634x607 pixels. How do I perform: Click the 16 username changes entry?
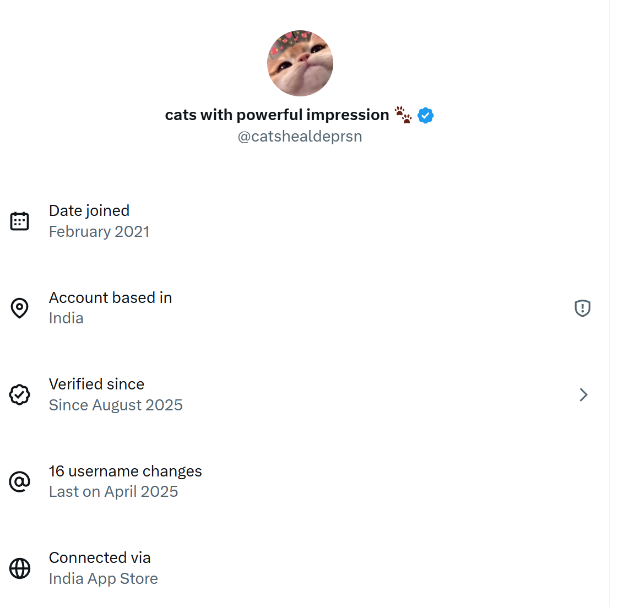pos(126,471)
